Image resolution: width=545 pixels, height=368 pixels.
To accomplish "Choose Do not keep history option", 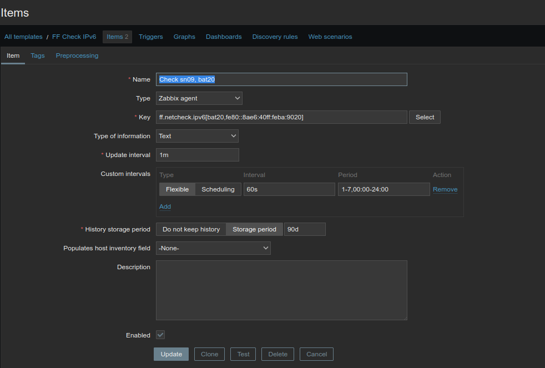I will (191, 229).
